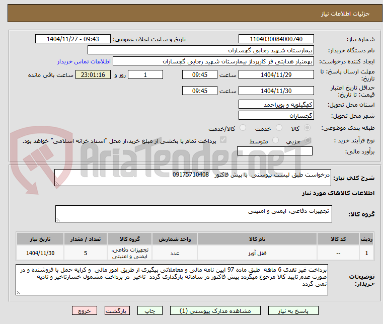Select the خدمت radio button
Viewport: 383px width, 324px height.
tap(279, 128)
